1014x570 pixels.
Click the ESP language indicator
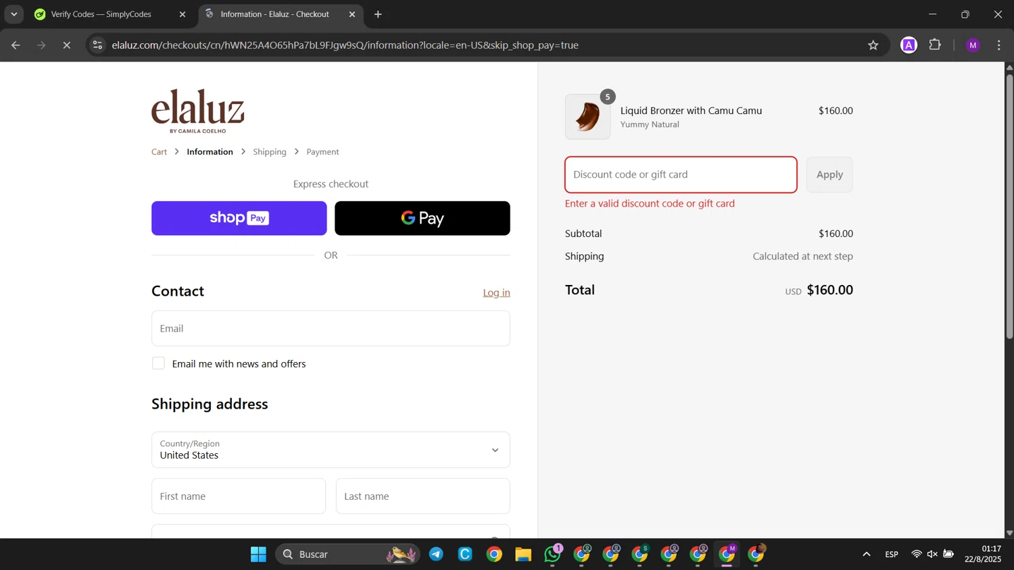[x=892, y=554]
